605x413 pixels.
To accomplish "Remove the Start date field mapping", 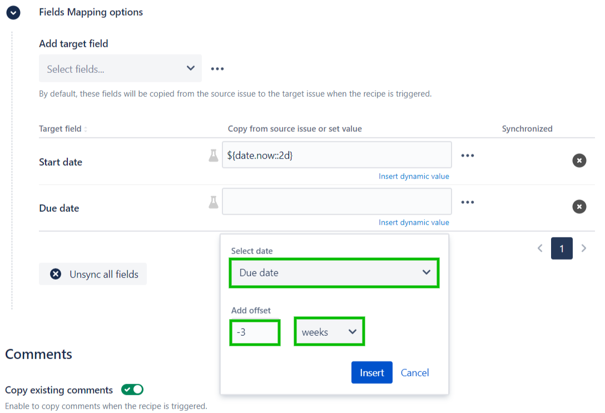I will (x=579, y=161).
